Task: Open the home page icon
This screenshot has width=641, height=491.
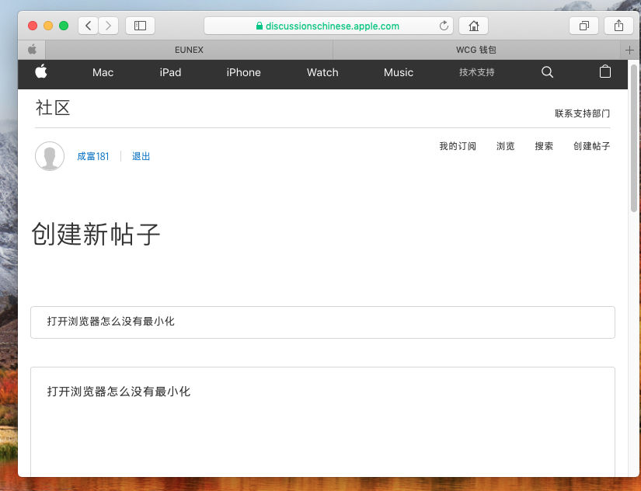Action: tap(473, 26)
